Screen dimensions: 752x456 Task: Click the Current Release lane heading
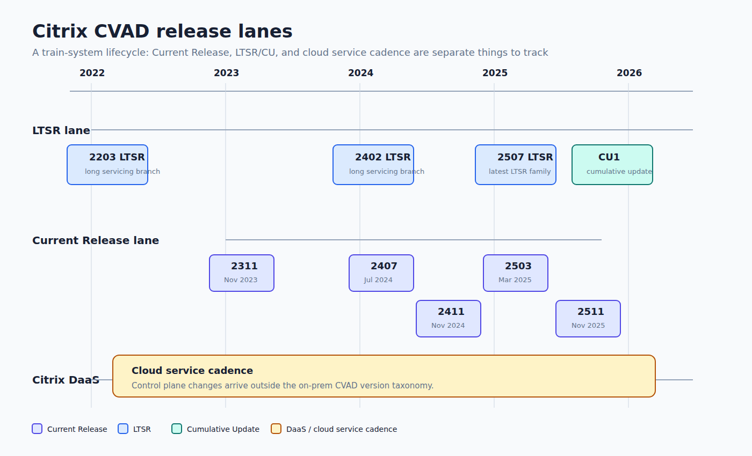(96, 240)
